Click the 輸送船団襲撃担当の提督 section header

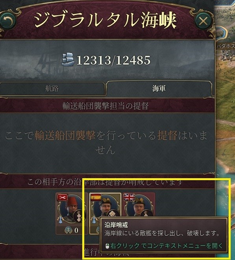coord(105,106)
